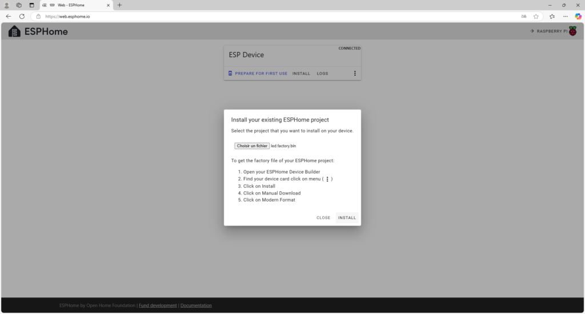Open browser Settings and more menu

(566, 17)
